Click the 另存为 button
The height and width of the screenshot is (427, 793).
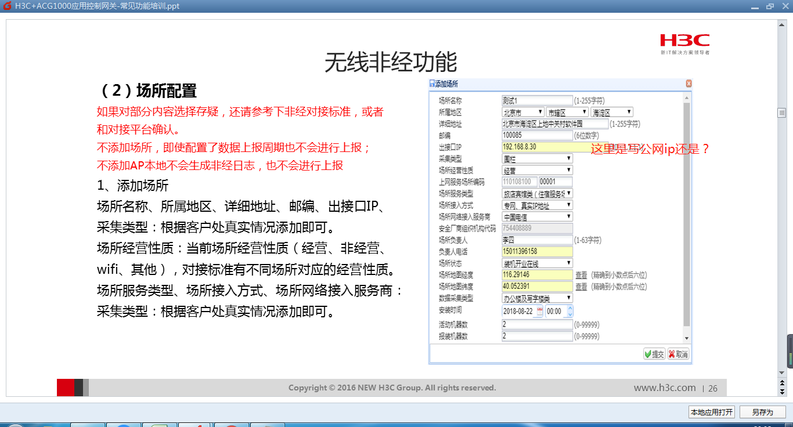[763, 412]
